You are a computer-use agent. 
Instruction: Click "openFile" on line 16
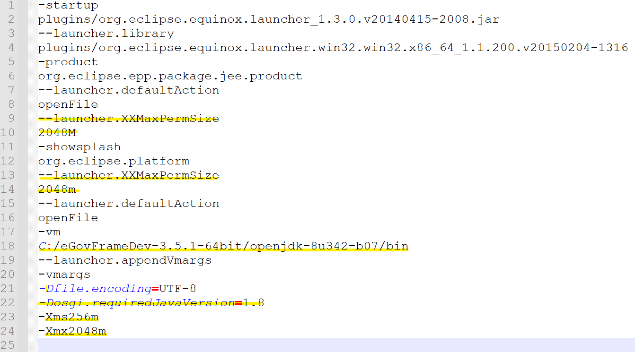point(68,218)
